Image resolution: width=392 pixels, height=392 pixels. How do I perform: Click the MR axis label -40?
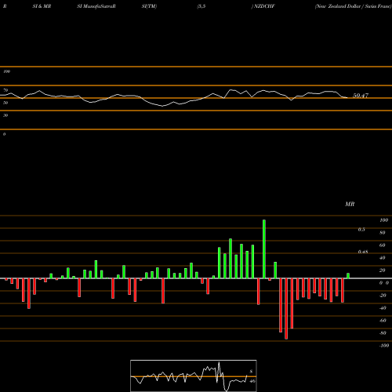(383, 308)
